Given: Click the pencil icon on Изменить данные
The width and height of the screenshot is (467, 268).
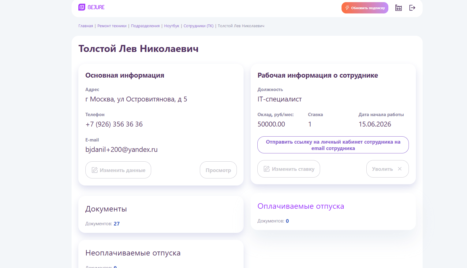Looking at the screenshot, I should tap(95, 170).
